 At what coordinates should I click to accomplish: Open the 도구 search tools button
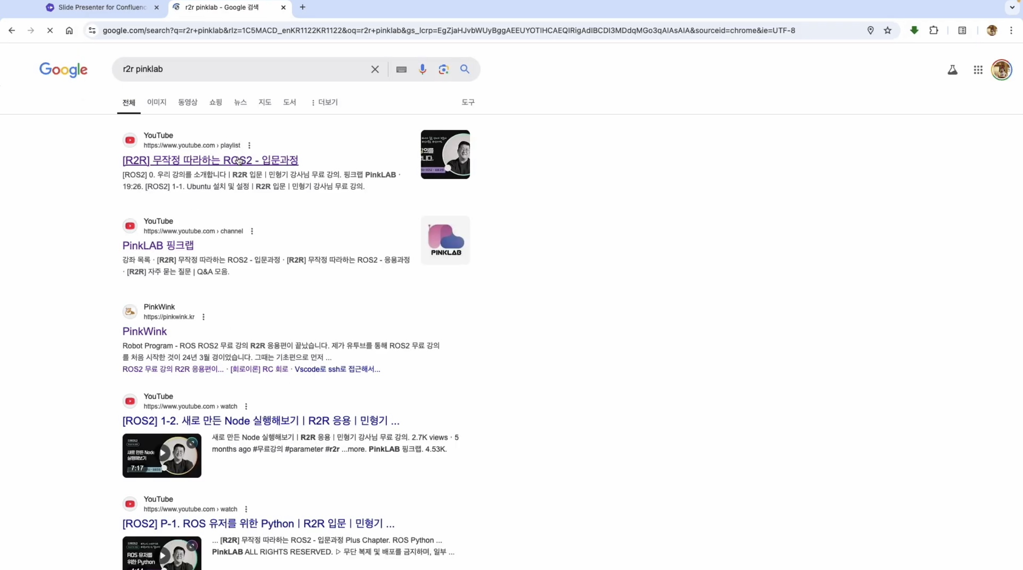point(468,102)
